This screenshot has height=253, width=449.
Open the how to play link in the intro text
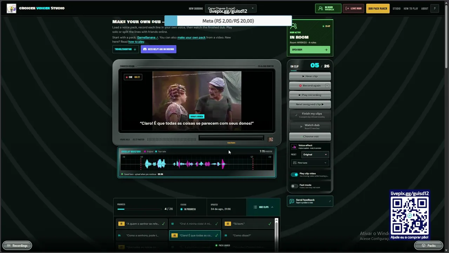(x=136, y=42)
